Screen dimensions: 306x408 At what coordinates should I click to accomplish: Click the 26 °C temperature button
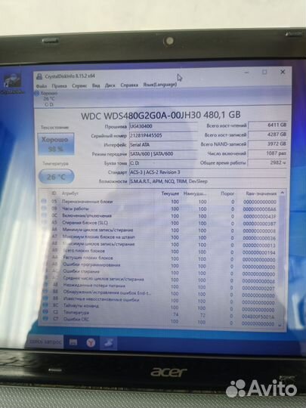pyautogui.click(x=56, y=177)
